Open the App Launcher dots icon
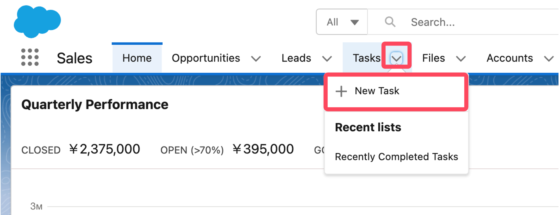Viewport: 559px width, 215px height. pyautogui.click(x=30, y=57)
